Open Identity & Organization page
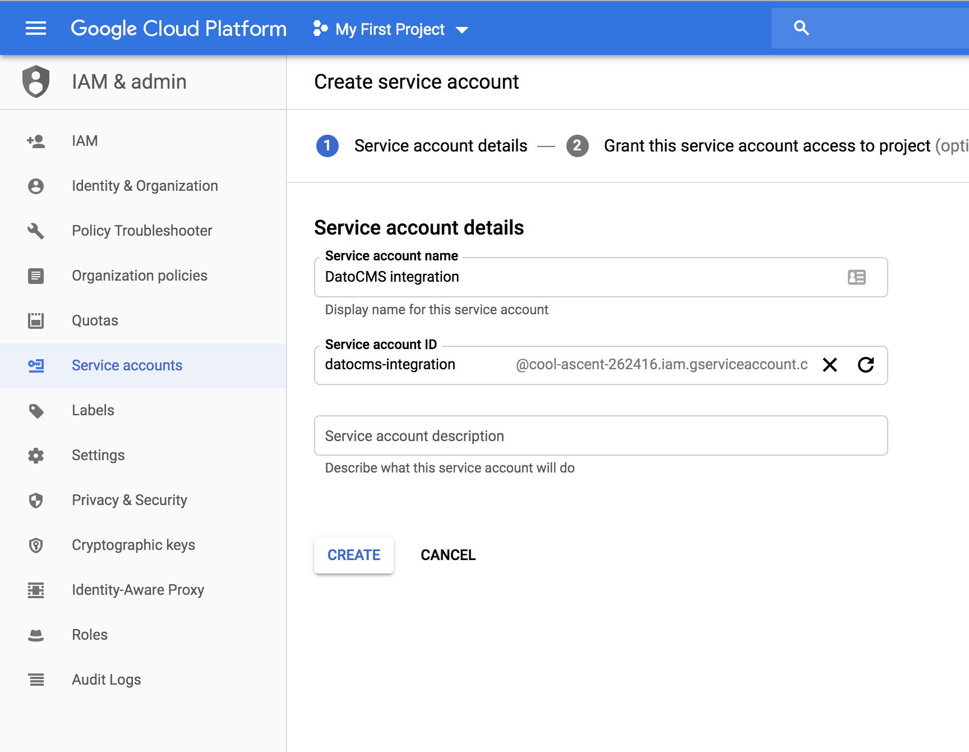The image size is (969, 752). tap(145, 186)
